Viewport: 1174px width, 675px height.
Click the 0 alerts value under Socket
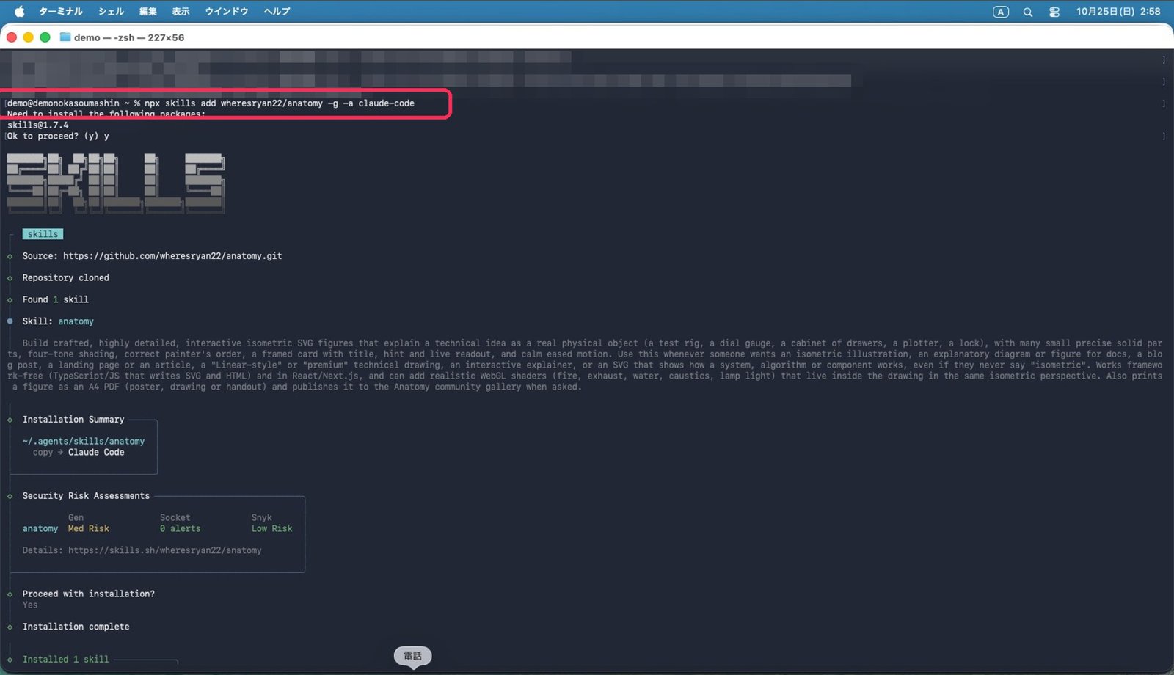click(x=181, y=529)
